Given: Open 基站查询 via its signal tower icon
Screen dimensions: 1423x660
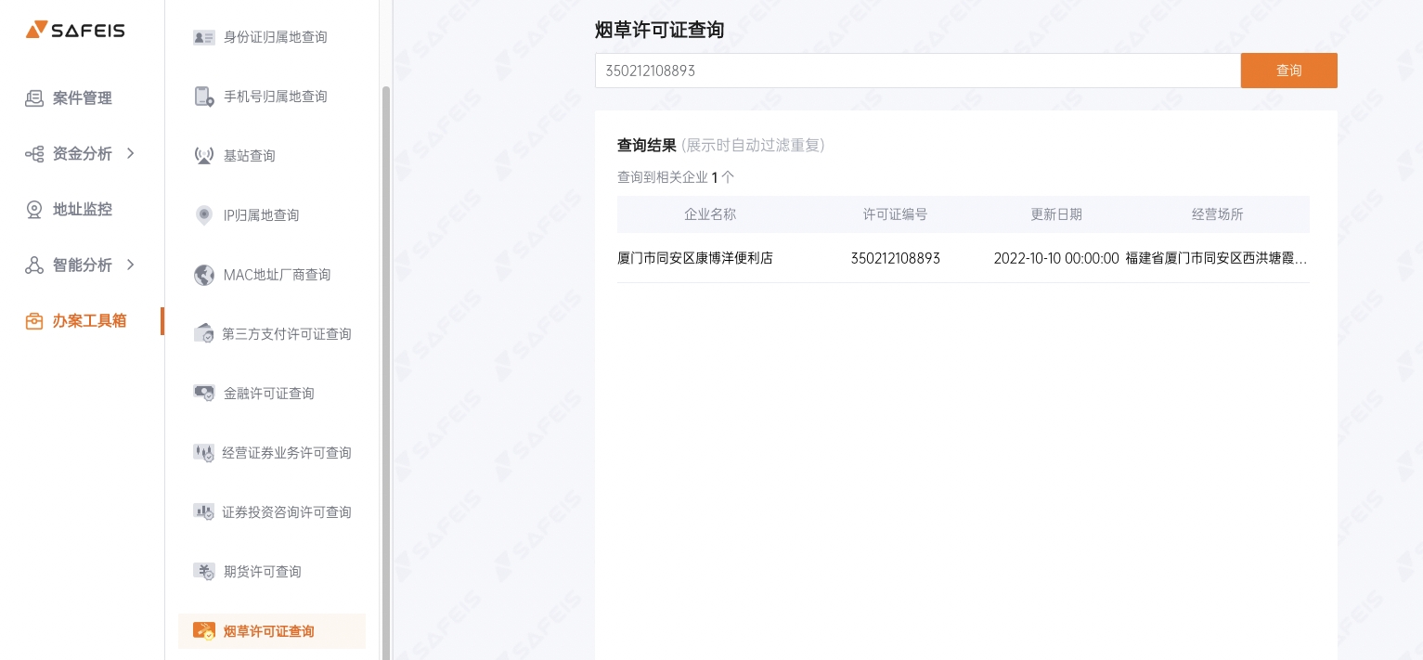Looking at the screenshot, I should point(204,155).
